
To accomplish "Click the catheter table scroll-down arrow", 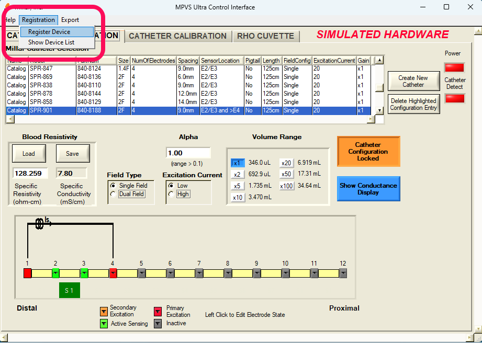I will point(380,110).
